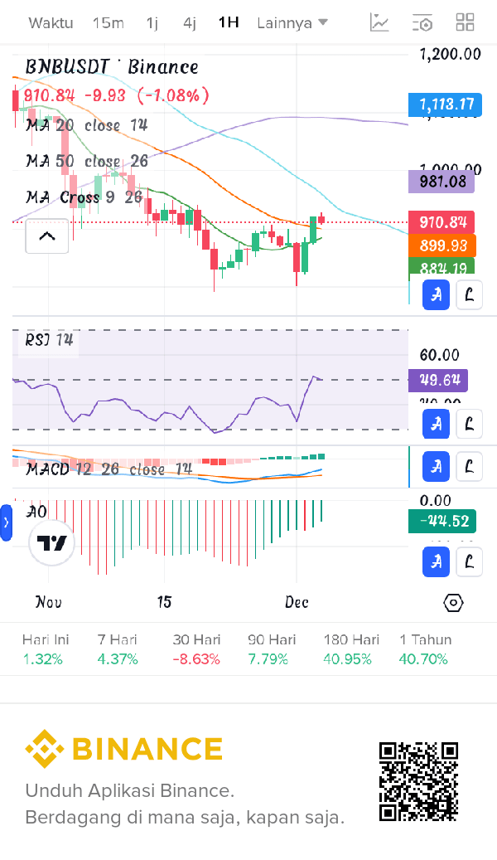The width and height of the screenshot is (497, 860).
Task: Click the RSI 14 indicator label
Action: click(x=49, y=340)
